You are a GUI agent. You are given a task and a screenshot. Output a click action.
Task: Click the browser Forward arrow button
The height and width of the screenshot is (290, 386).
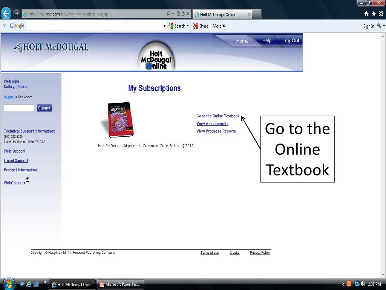(x=16, y=13)
